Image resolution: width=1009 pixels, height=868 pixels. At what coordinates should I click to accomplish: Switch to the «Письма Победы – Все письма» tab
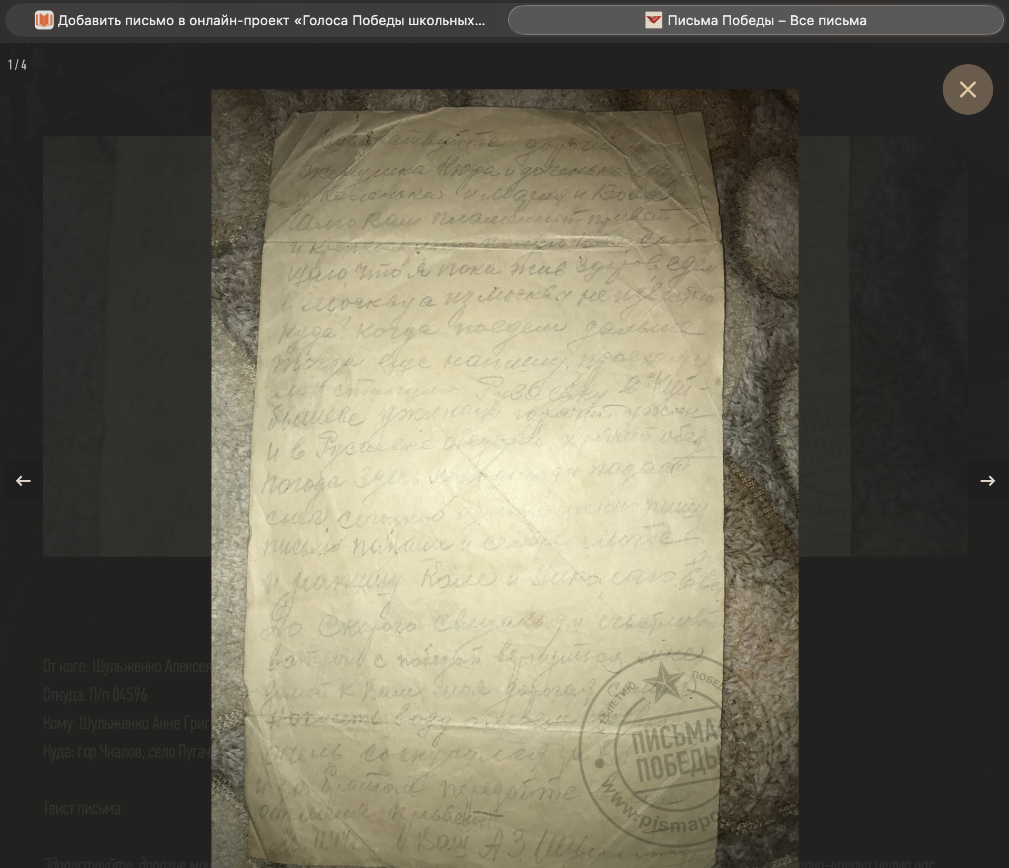(x=766, y=21)
